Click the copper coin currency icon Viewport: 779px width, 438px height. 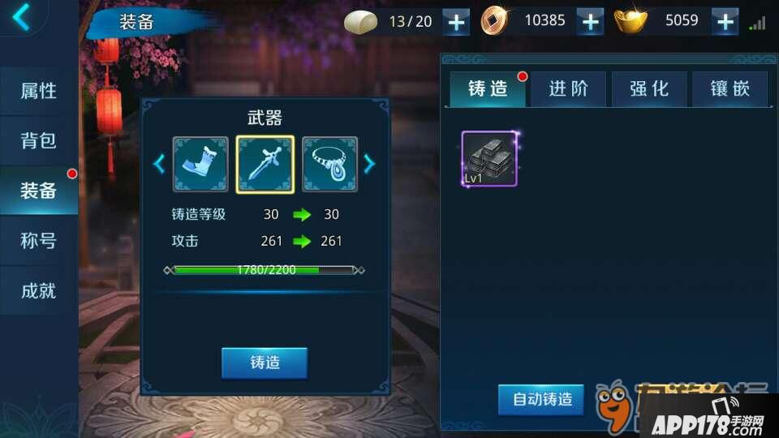click(494, 20)
